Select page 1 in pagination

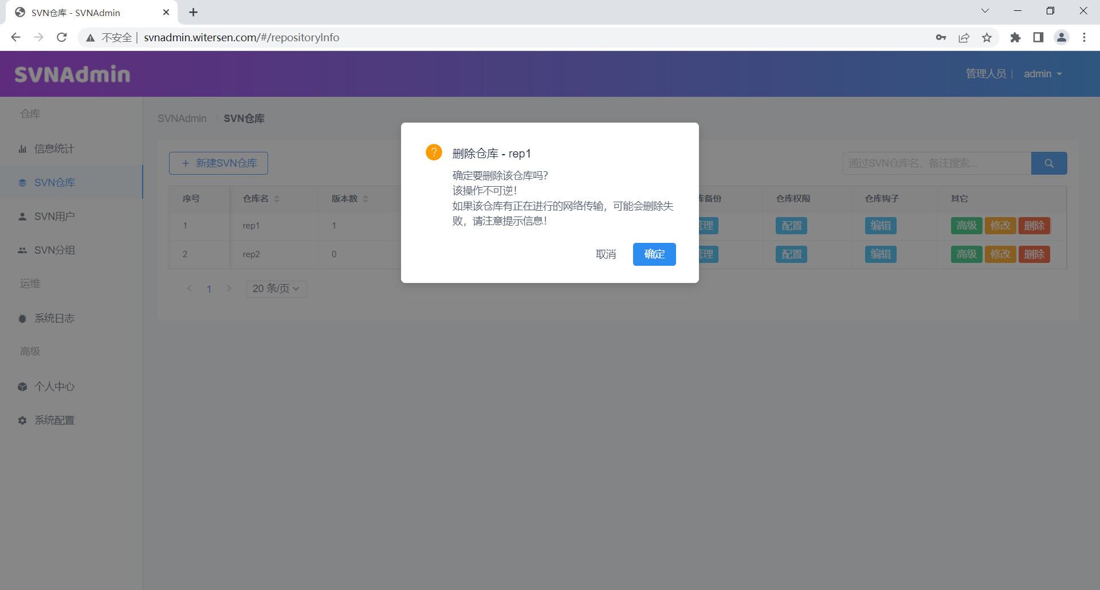(x=209, y=289)
